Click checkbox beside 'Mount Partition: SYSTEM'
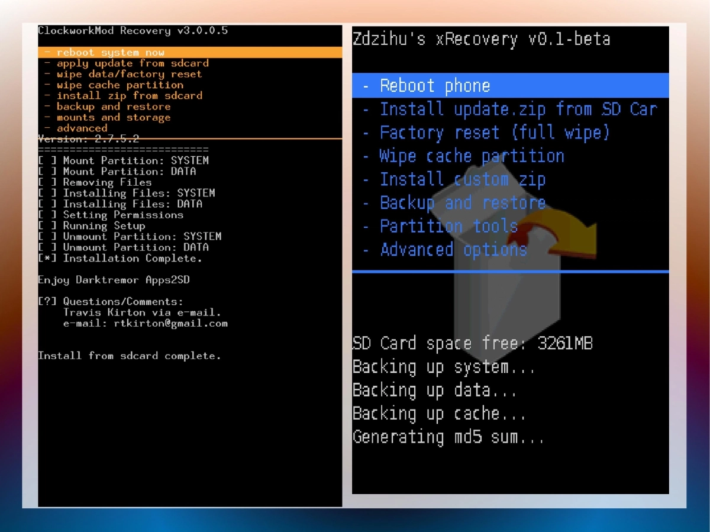The height and width of the screenshot is (532, 710). (47, 160)
